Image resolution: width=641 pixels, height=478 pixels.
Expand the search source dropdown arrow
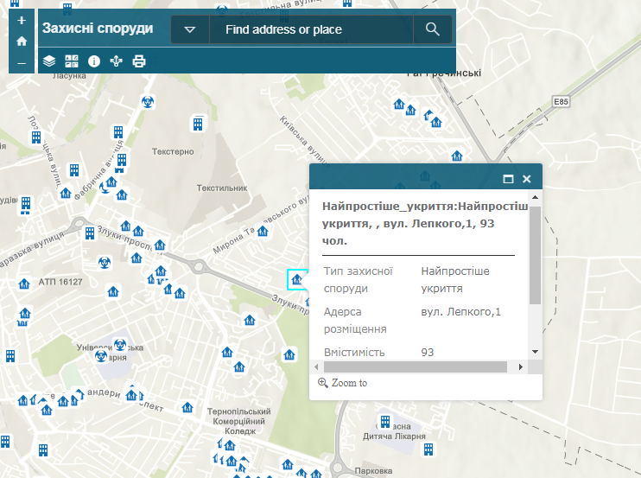point(190,29)
